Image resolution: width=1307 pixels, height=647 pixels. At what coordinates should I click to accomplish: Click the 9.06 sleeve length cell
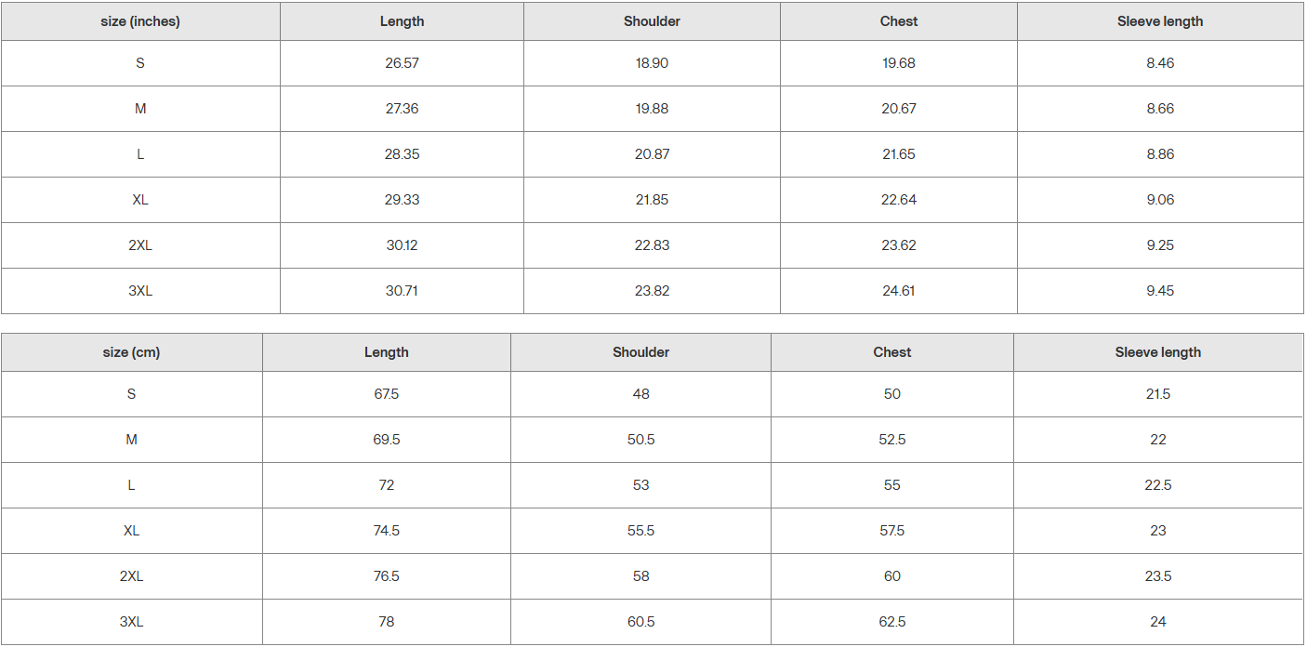pos(1160,200)
